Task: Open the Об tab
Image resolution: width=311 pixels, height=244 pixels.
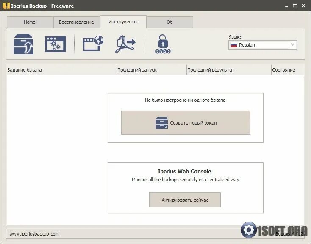Action: click(x=170, y=22)
